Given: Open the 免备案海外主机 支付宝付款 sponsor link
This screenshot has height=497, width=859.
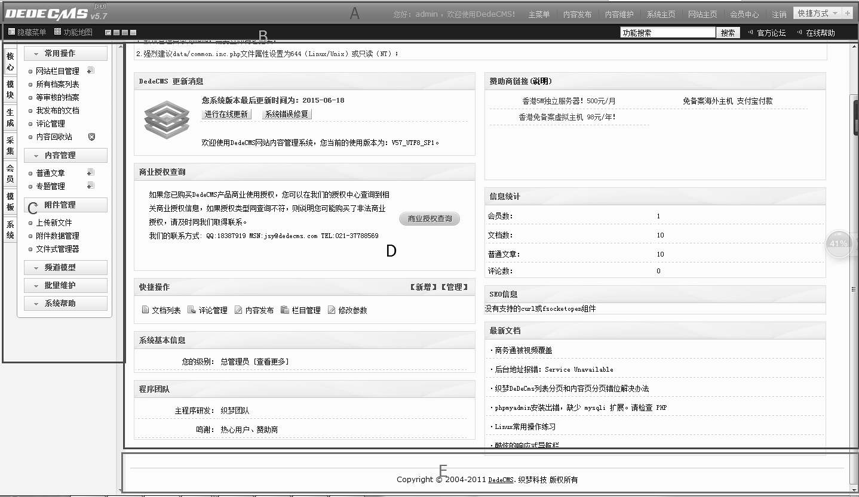Looking at the screenshot, I should (728, 101).
